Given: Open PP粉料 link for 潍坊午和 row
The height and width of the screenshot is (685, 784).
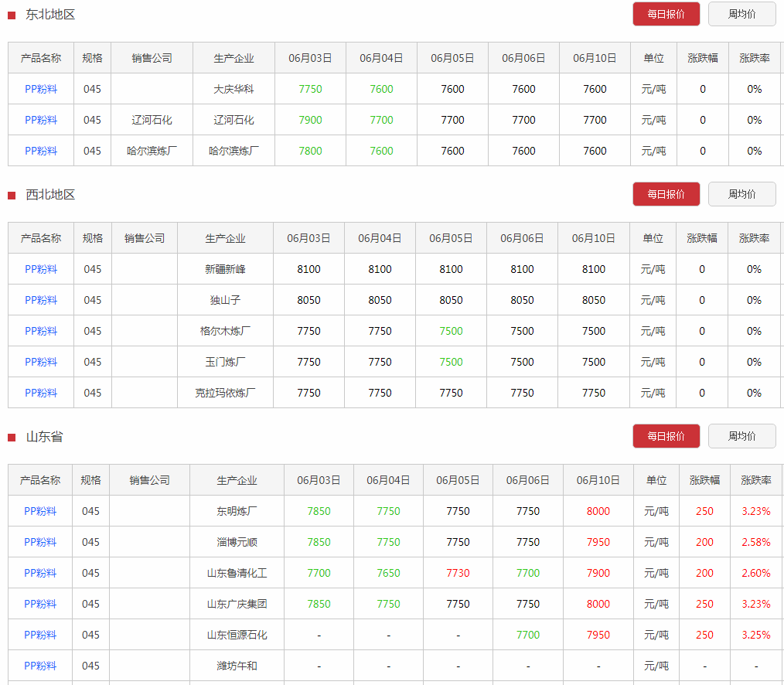Looking at the screenshot, I should tap(40, 666).
